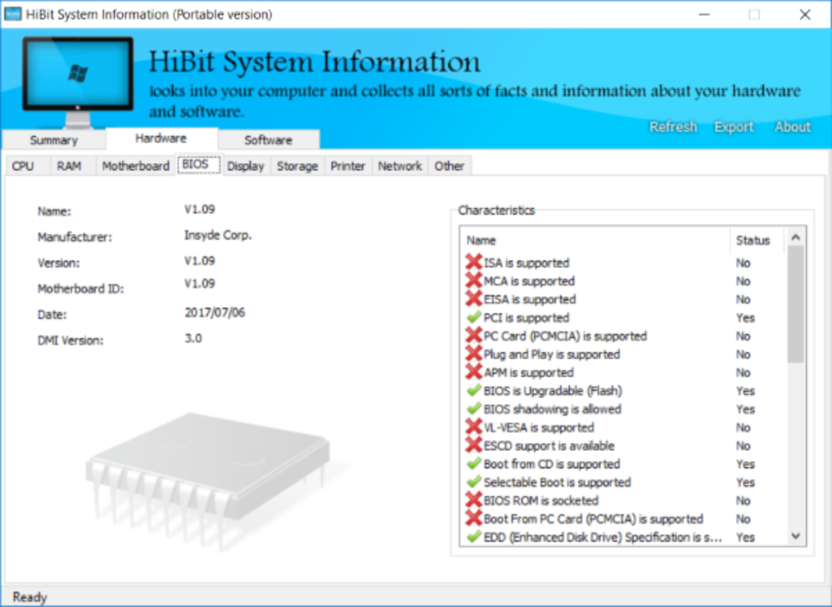This screenshot has width=832, height=607.
Task: Click Yes status in 'BIOS shadowing is allowed' row
Action: click(745, 409)
